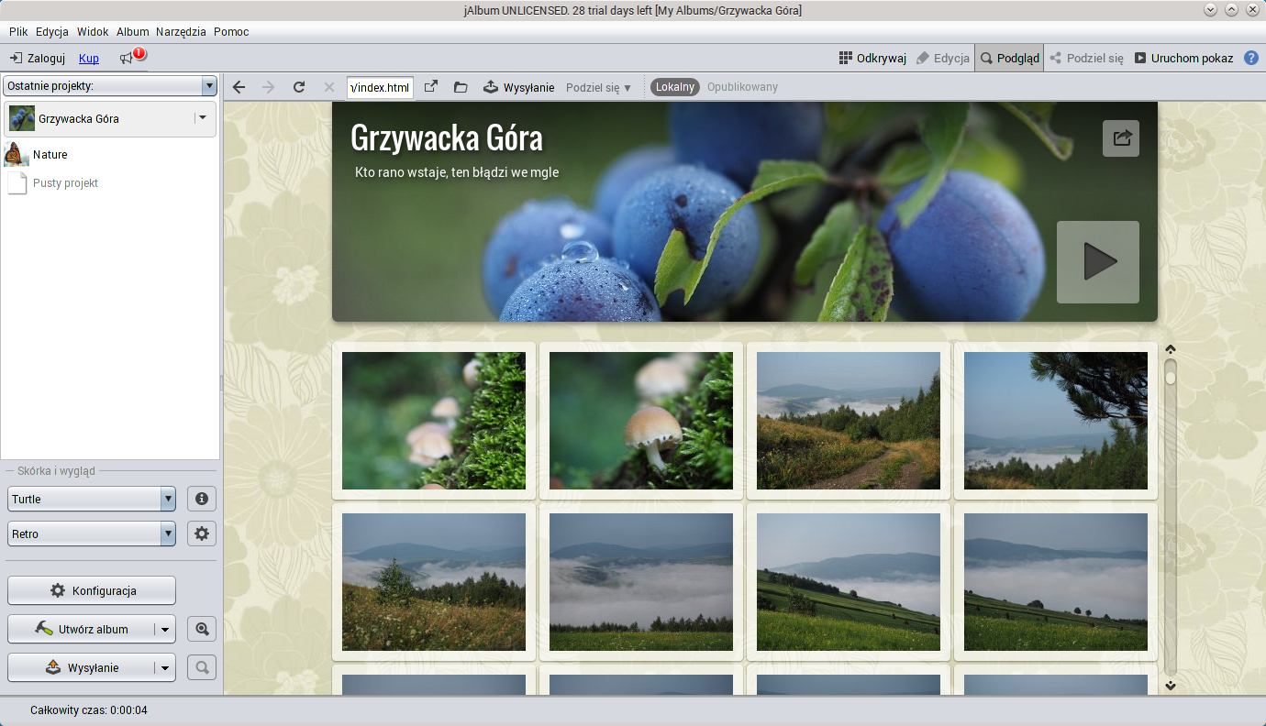Expand the Wysyłanie dropdown arrow in the sidebar
This screenshot has height=726, width=1266.
tap(165, 668)
